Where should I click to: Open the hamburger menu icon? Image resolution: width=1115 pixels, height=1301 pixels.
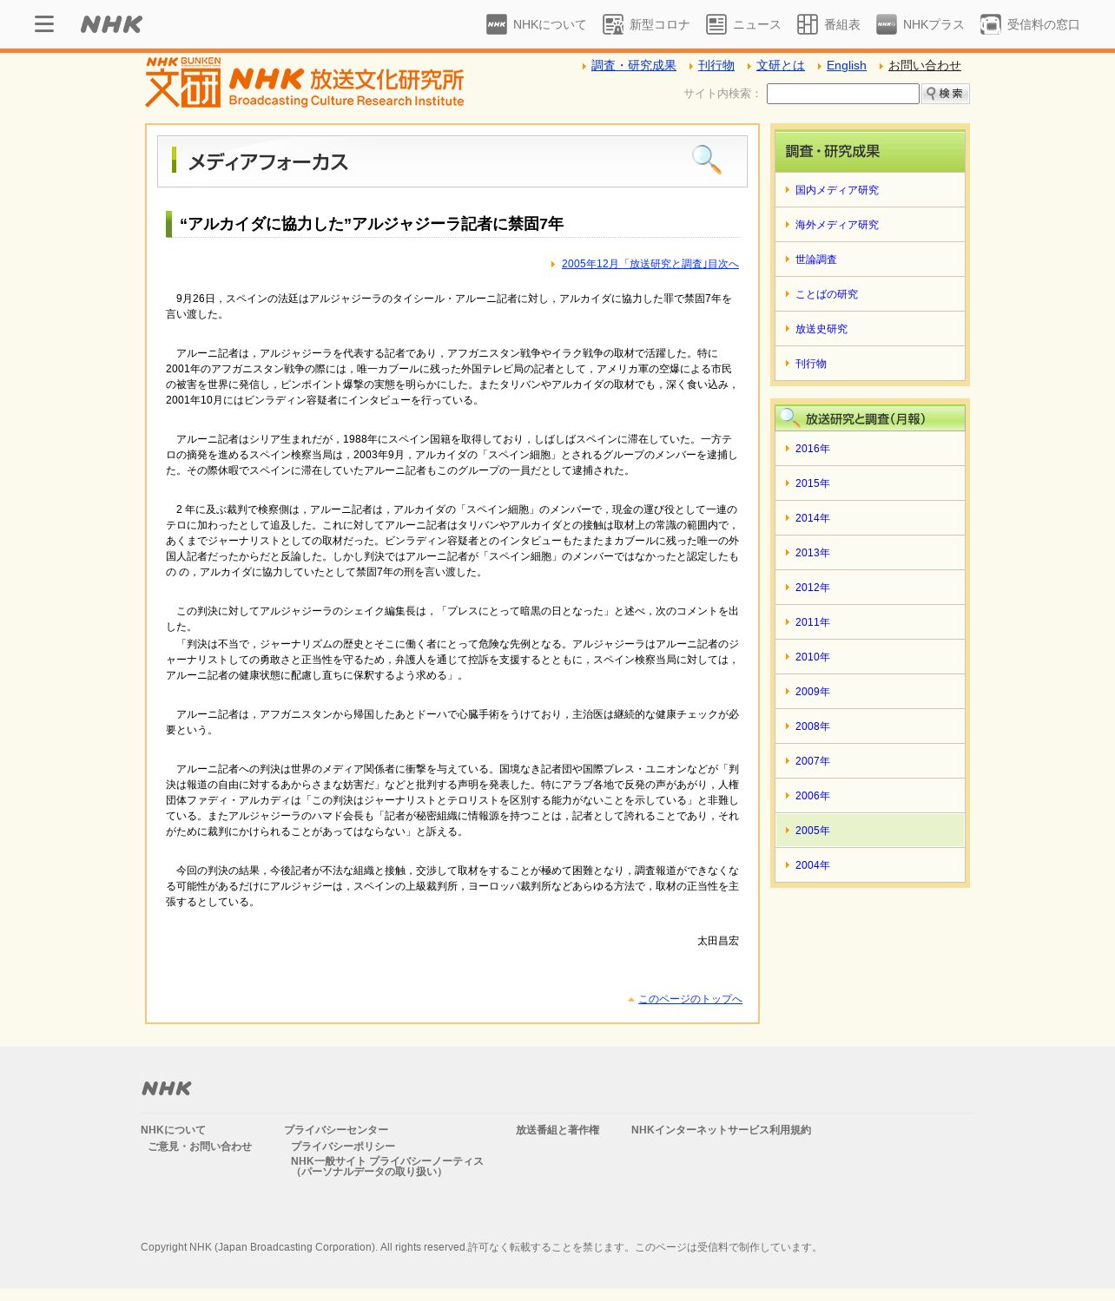coord(44,24)
